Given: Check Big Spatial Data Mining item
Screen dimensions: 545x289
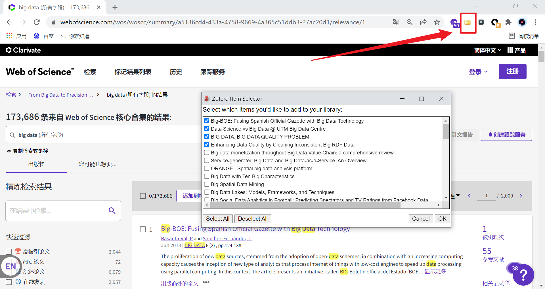Looking at the screenshot, I should click(207, 184).
